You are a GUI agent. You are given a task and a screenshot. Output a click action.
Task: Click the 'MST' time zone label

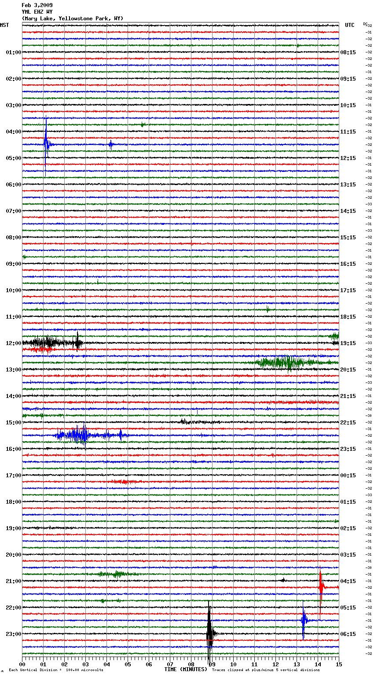4,25
